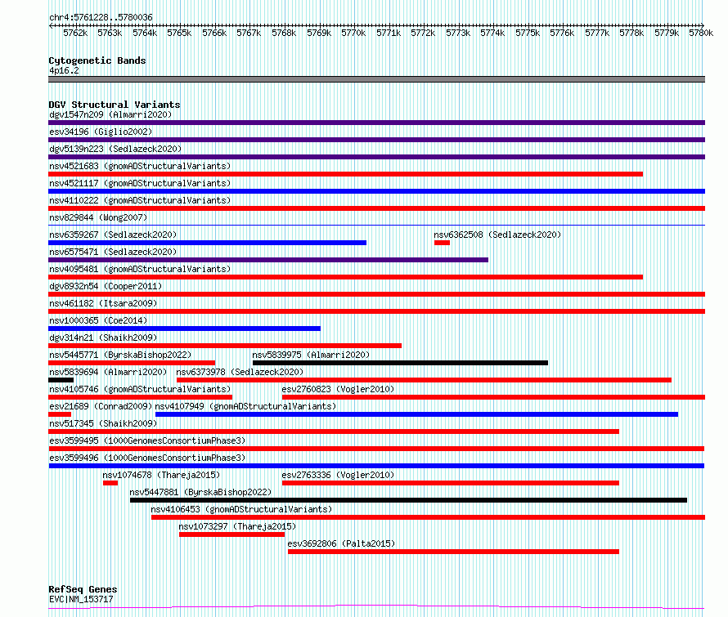
Task: Click the esv3599495 1000Genomes label
Action: 147,440
